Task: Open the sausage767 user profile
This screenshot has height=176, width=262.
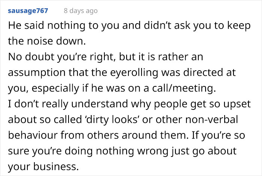Action: click(x=28, y=11)
